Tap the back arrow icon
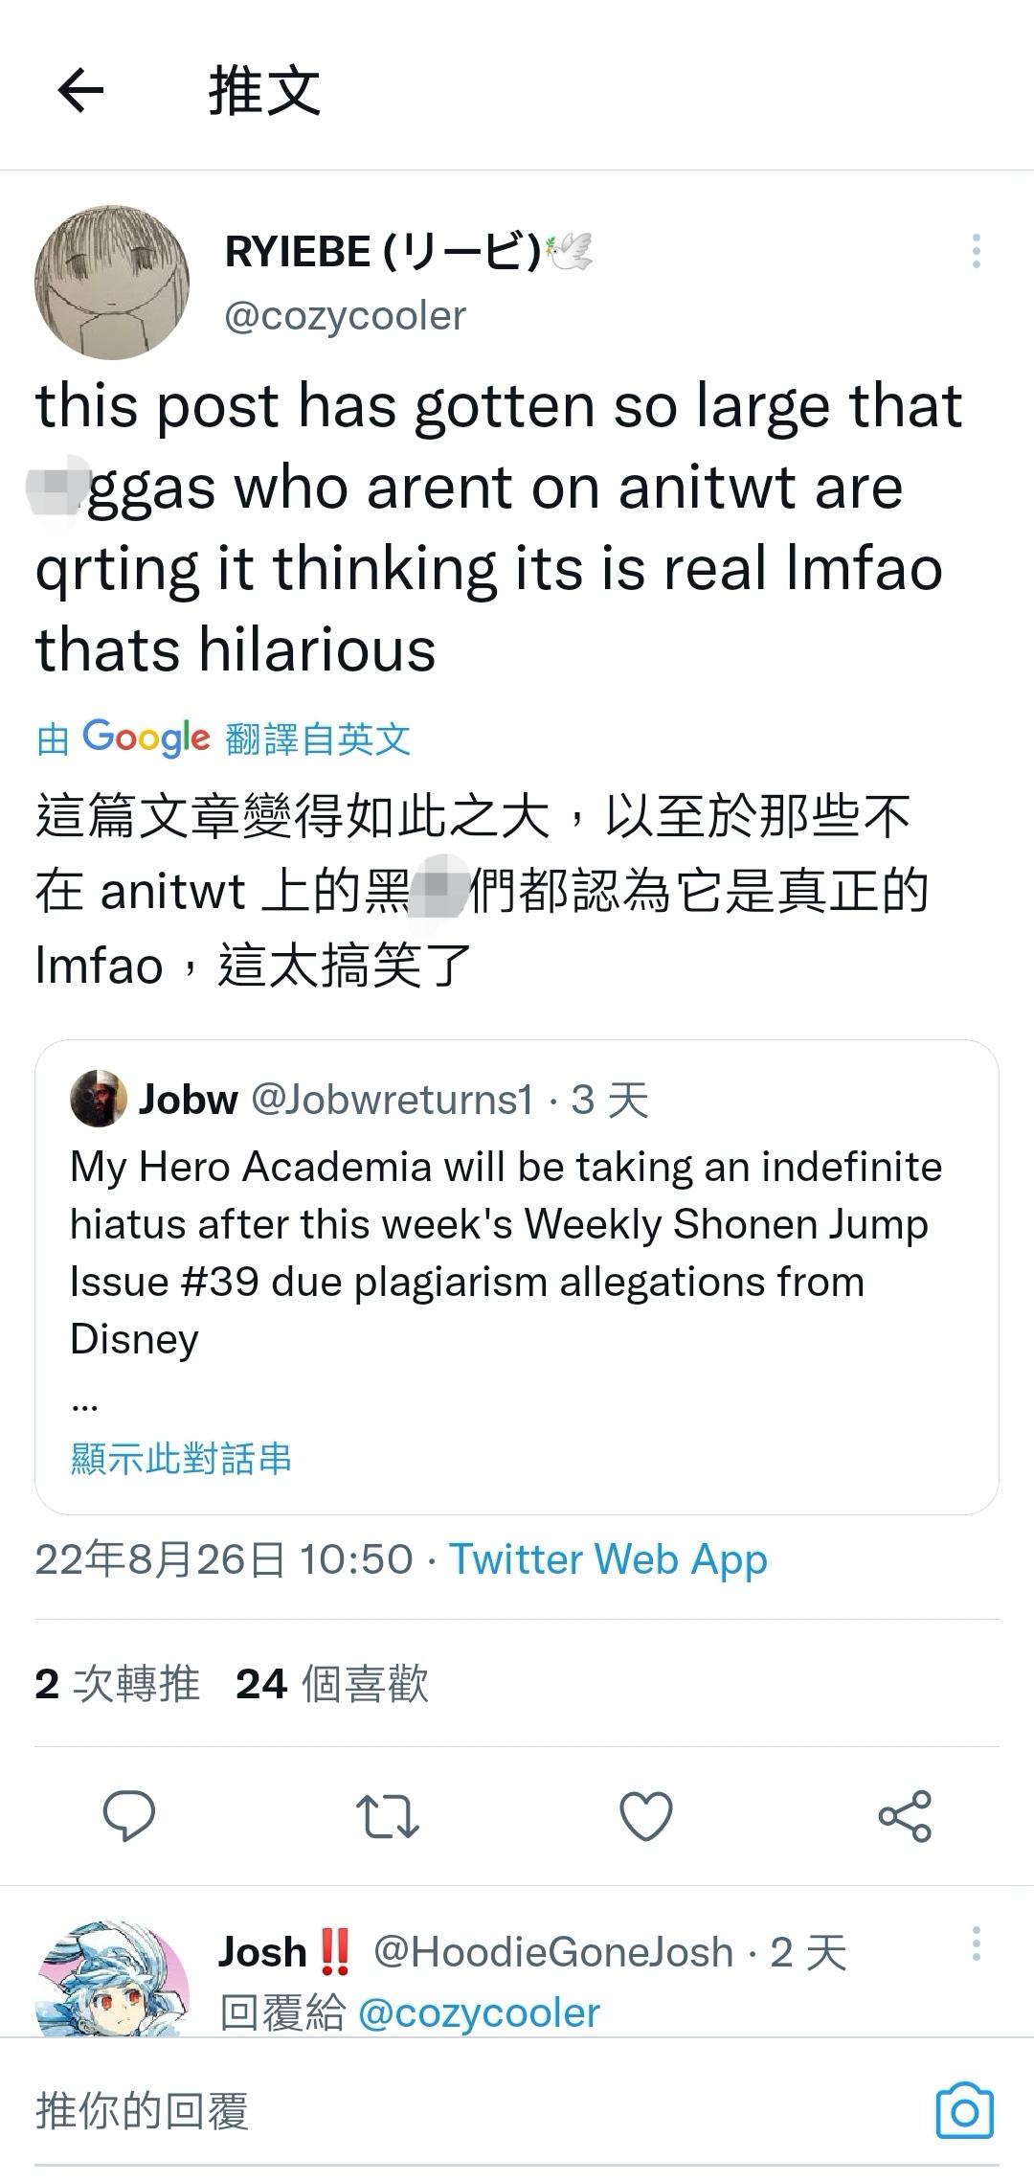 (80, 91)
